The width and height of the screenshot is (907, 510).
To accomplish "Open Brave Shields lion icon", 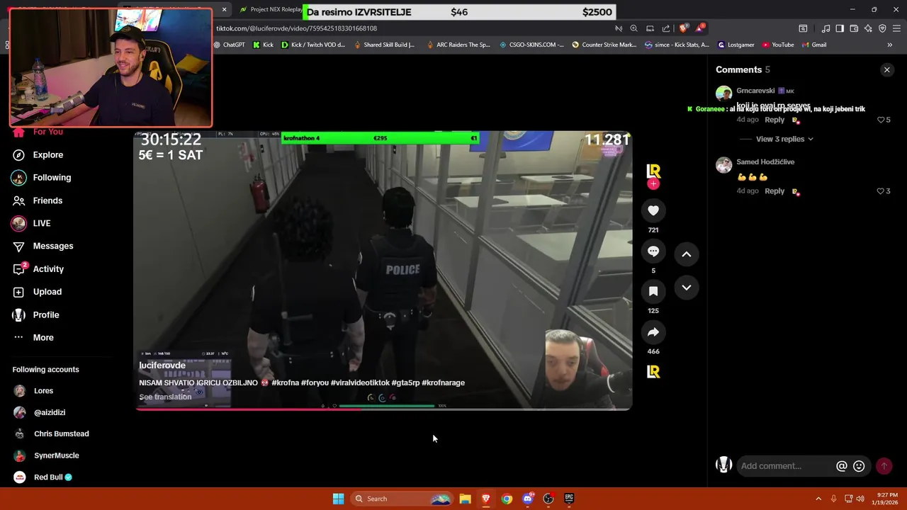I will pos(683,28).
